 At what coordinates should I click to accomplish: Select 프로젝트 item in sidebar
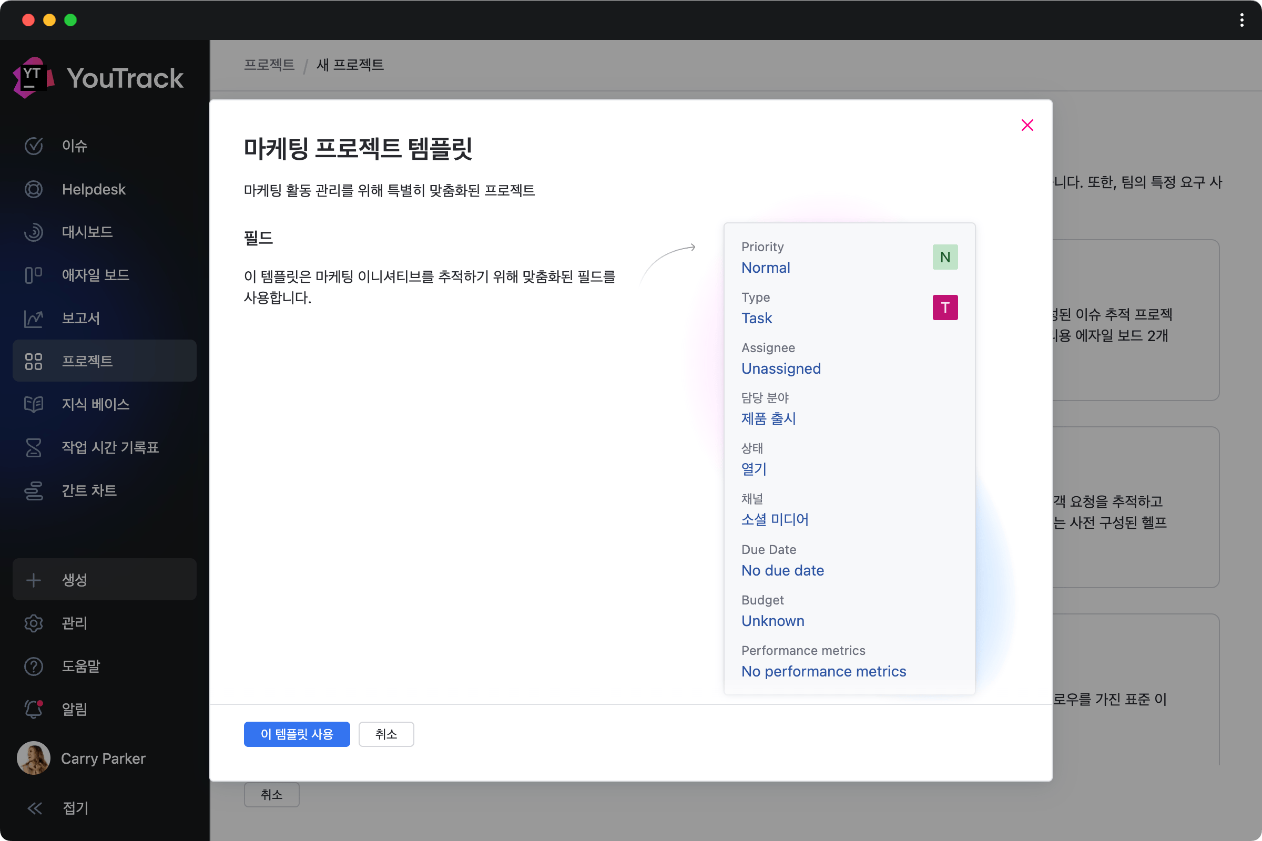pos(104,361)
